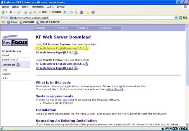Open the Products navigation tab
The image size is (189, 131).
[44, 28]
